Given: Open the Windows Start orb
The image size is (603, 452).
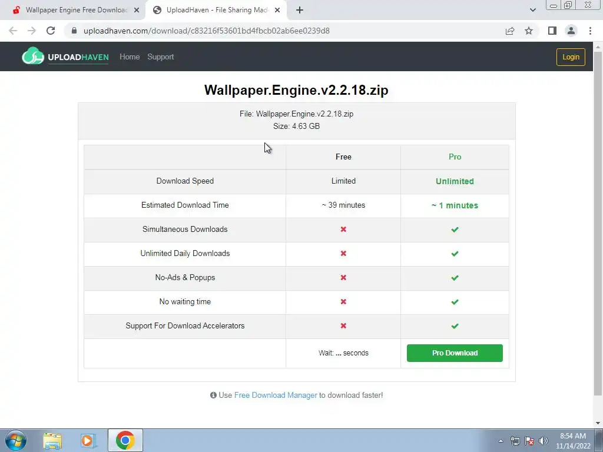Looking at the screenshot, I should [x=16, y=440].
